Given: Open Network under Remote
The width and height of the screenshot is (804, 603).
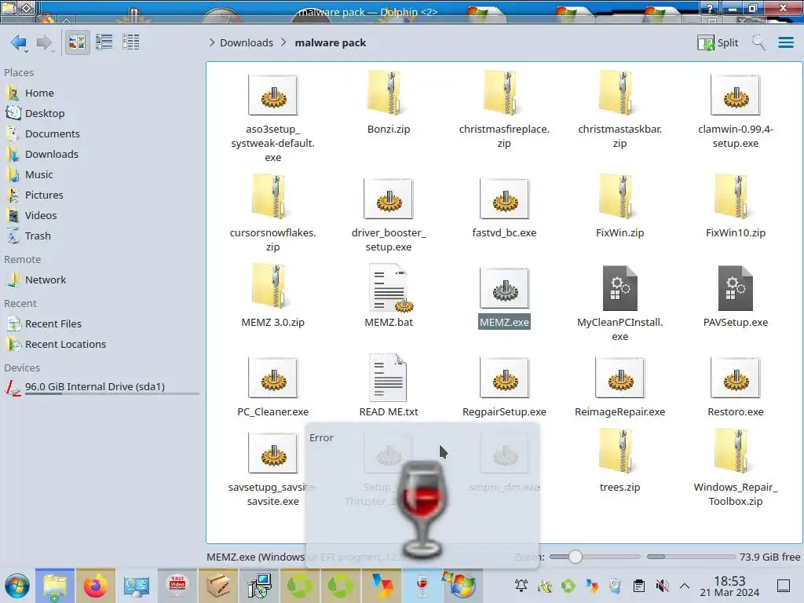Looking at the screenshot, I should click(45, 280).
